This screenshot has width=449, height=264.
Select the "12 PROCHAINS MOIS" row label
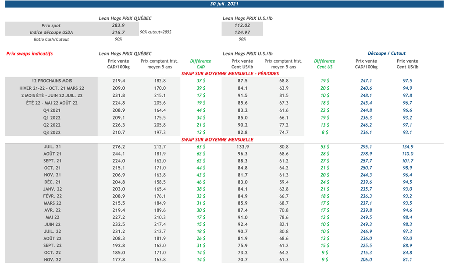click(x=52, y=81)
